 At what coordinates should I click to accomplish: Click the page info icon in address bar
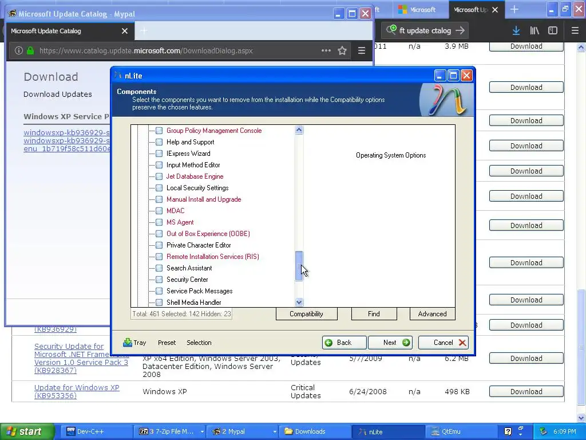click(19, 50)
